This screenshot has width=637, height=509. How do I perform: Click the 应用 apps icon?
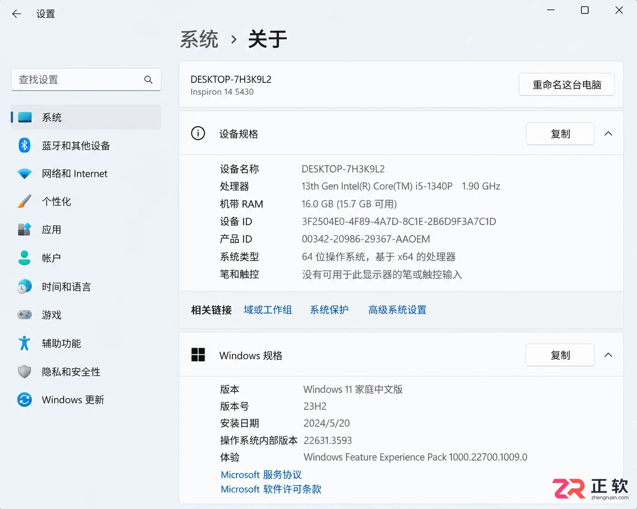(25, 230)
